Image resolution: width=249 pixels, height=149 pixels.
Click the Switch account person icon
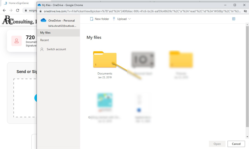[x=42, y=49]
